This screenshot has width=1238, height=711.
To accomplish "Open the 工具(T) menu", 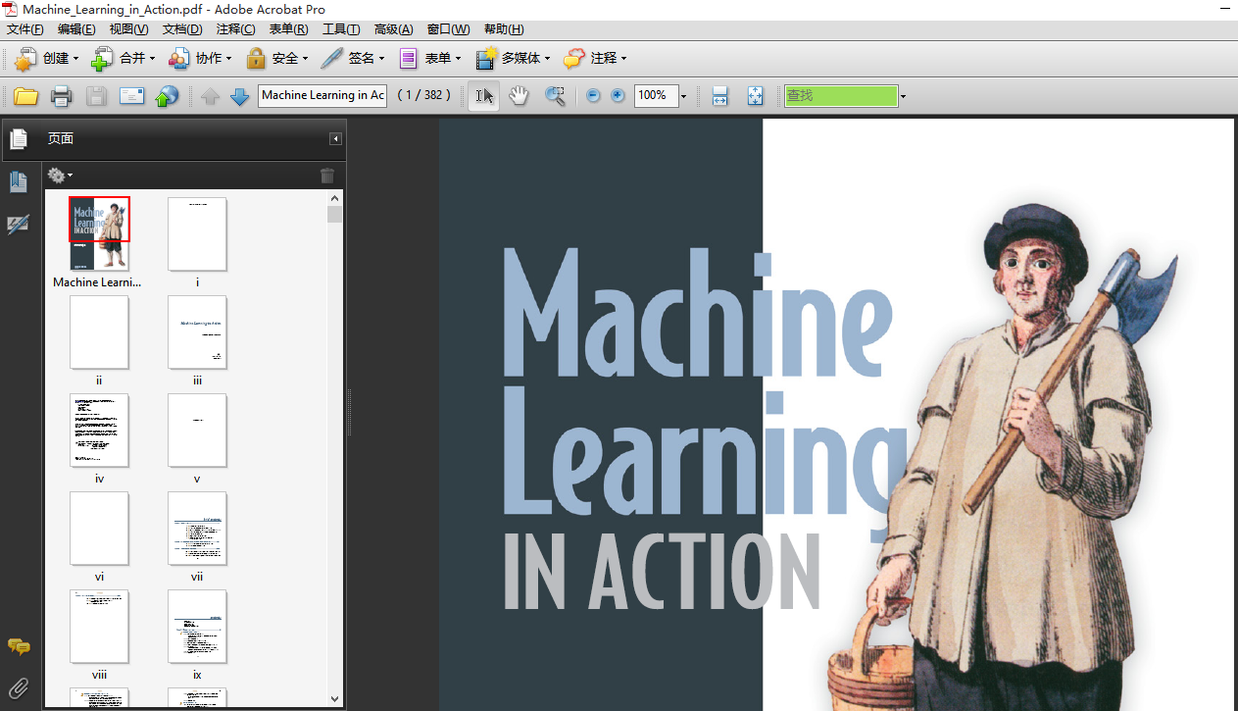I will (x=341, y=29).
